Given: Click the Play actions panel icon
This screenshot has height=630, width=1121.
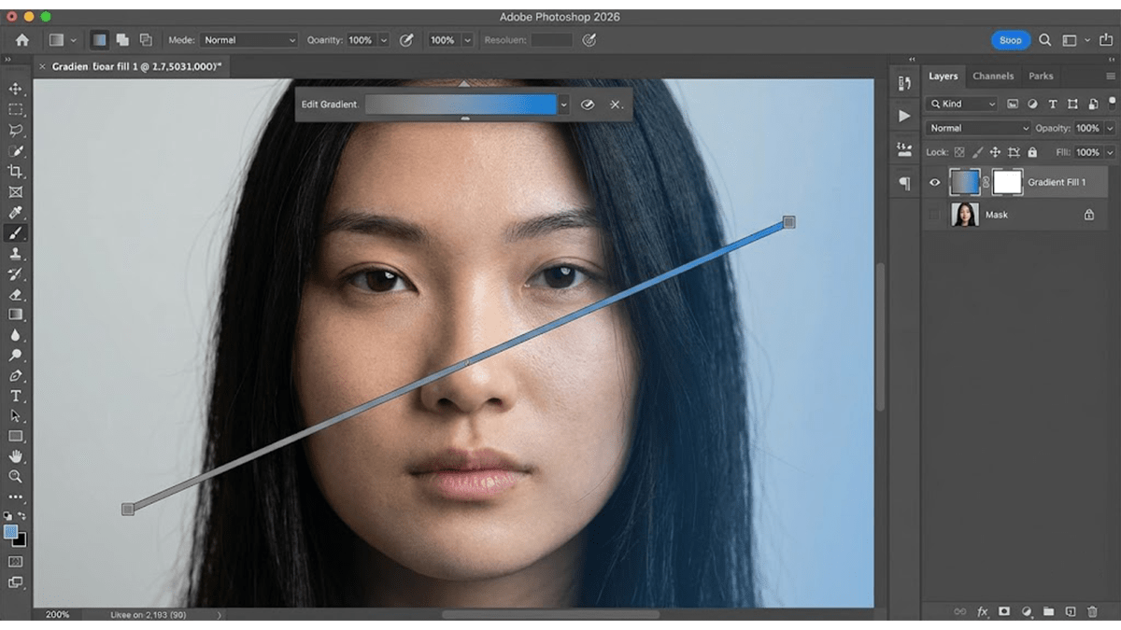Looking at the screenshot, I should click(903, 116).
